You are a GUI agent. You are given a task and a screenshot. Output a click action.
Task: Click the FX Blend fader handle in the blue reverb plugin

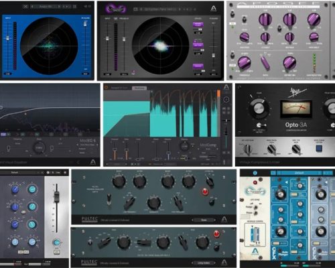tap(85, 23)
